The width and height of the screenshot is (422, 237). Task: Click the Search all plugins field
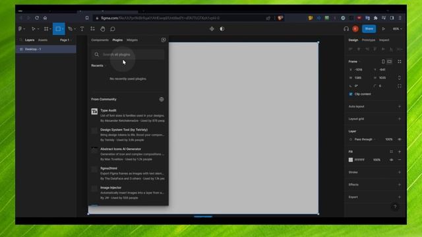(x=128, y=54)
